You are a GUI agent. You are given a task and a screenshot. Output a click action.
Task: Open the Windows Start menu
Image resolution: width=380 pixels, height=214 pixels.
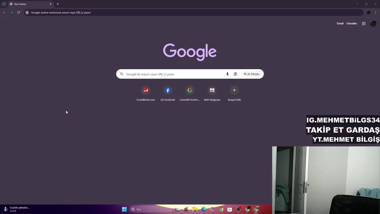point(124,209)
